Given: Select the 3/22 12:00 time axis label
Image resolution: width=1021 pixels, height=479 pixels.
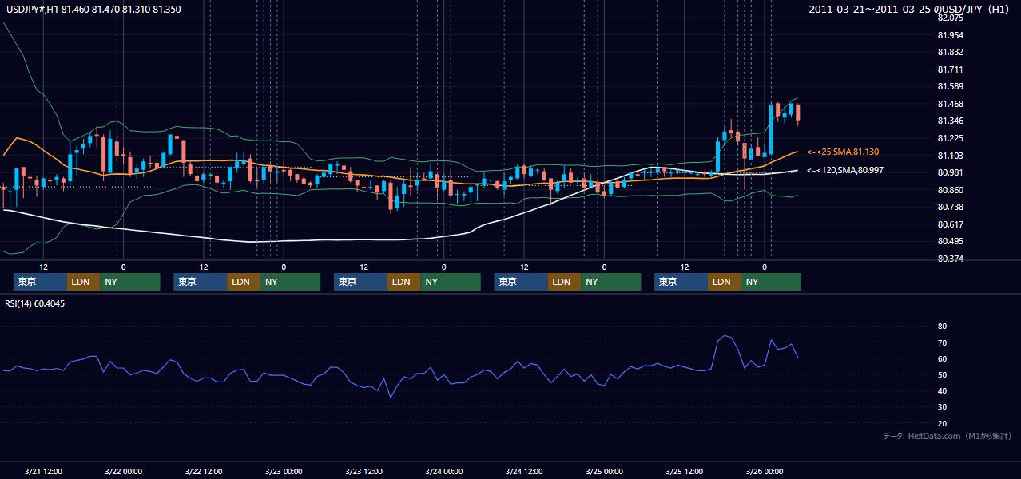Looking at the screenshot, I should pos(203,471).
